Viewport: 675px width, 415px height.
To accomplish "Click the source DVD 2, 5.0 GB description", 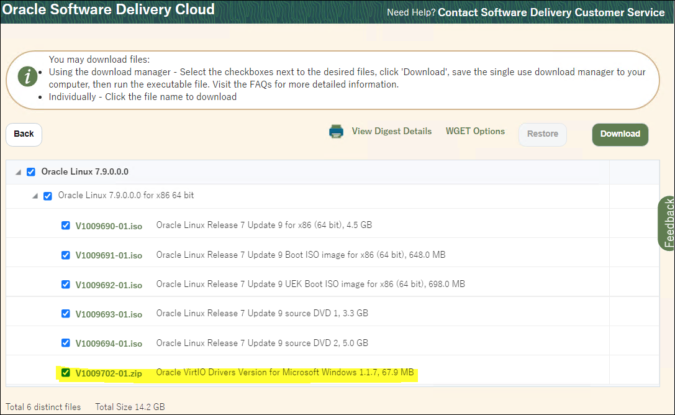I will (262, 343).
